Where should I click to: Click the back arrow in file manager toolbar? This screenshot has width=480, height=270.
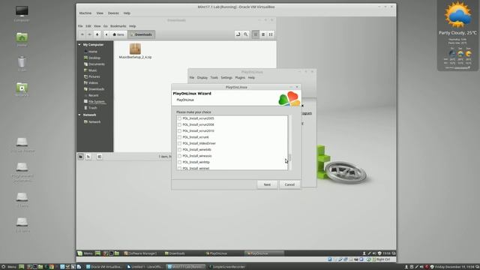pyautogui.click(x=82, y=34)
